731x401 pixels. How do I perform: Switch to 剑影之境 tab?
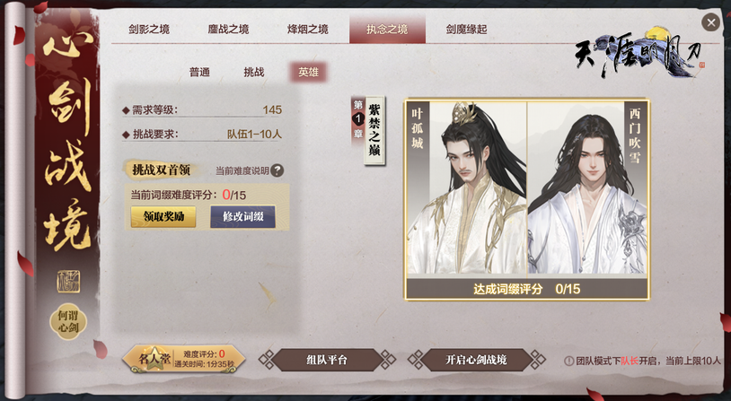(149, 30)
